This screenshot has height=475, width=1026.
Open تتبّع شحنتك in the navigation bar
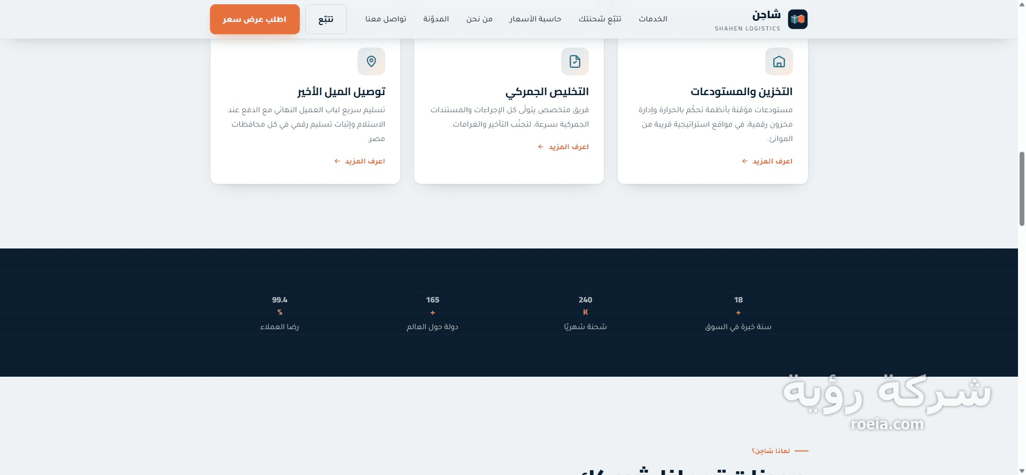point(600,19)
